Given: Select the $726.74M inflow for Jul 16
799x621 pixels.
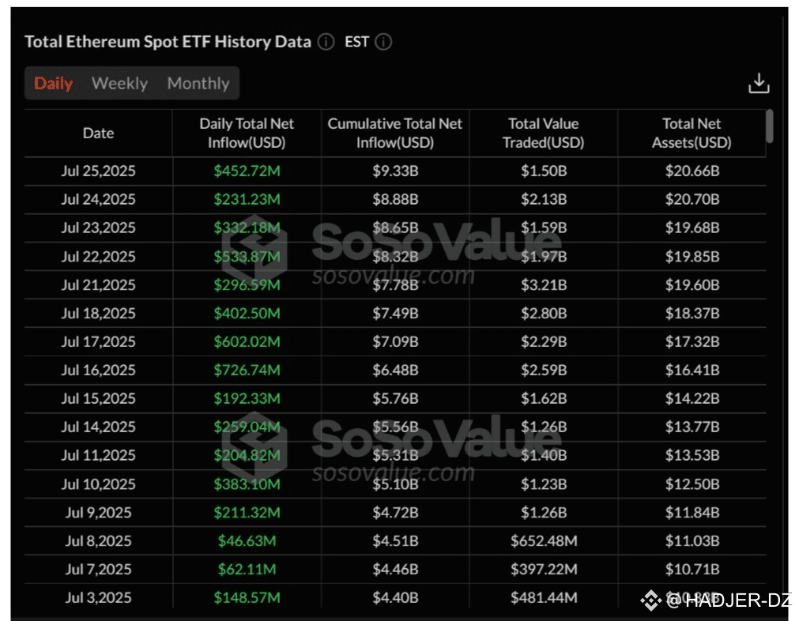Looking at the screenshot, I should click(x=247, y=371).
